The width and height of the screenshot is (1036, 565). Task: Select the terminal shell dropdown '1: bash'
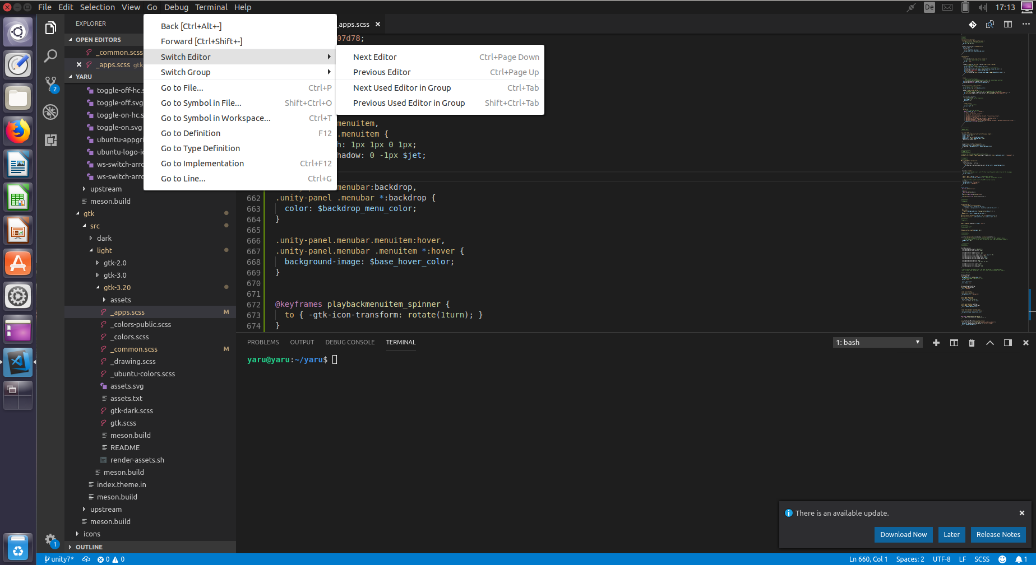(877, 343)
